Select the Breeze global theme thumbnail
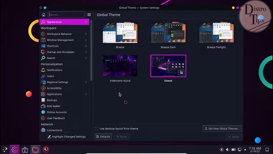The image size is (273, 154). pyautogui.click(x=120, y=33)
